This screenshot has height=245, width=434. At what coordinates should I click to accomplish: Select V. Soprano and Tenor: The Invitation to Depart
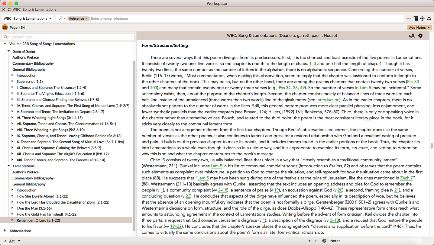click(60, 112)
